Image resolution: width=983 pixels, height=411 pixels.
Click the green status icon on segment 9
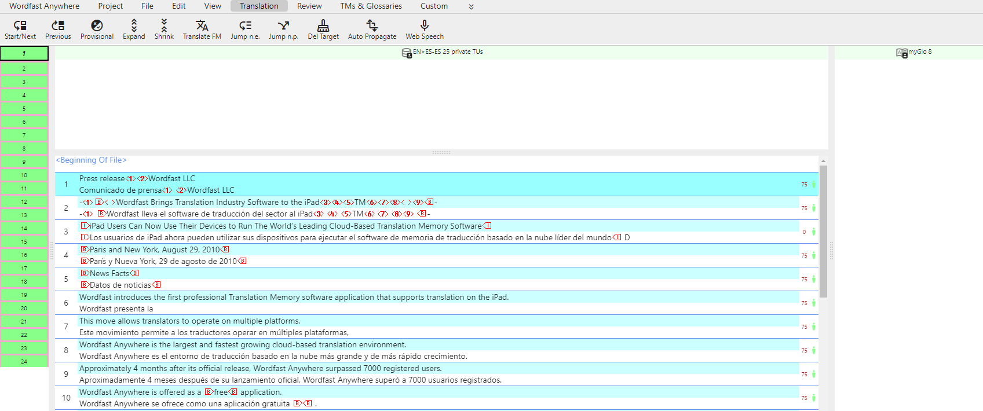pyautogui.click(x=814, y=374)
